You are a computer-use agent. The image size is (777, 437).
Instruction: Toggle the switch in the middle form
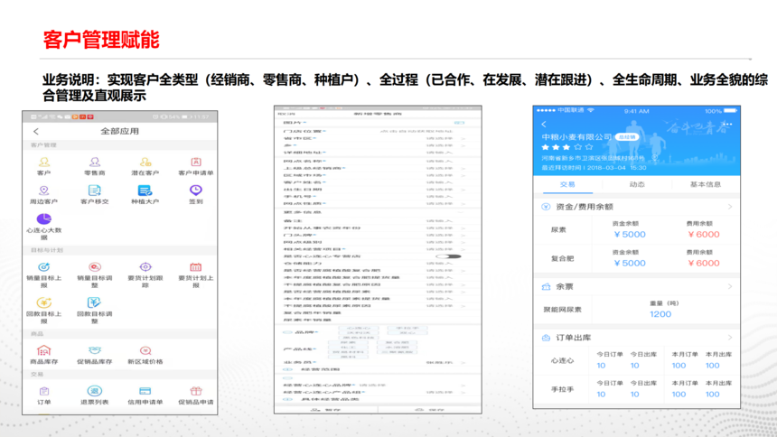click(445, 256)
